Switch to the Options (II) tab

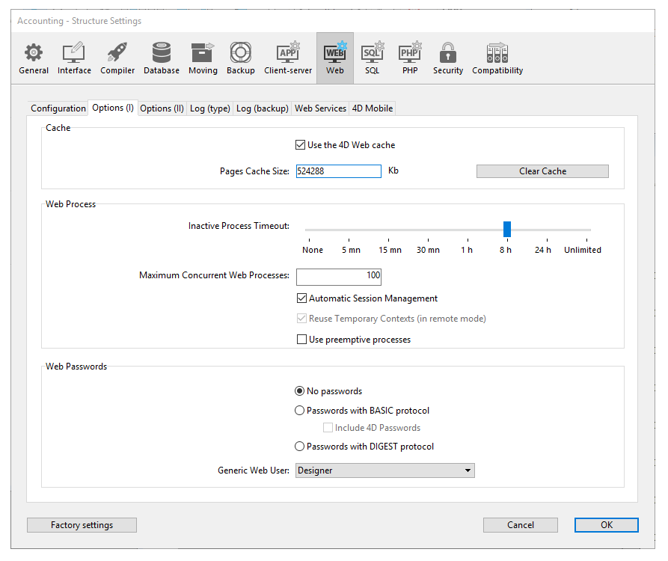(x=162, y=108)
